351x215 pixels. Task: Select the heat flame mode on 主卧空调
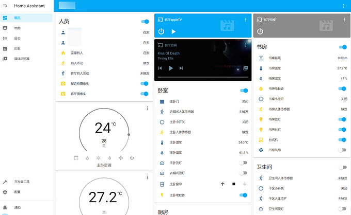(87, 158)
